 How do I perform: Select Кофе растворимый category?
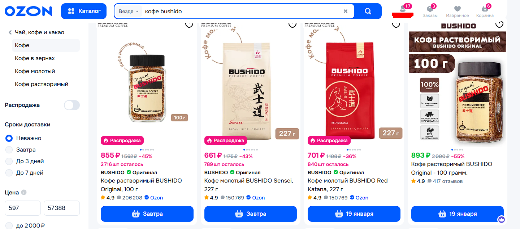(x=42, y=84)
